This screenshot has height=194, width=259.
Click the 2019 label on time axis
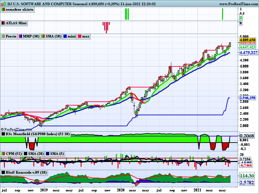coord(44,190)
